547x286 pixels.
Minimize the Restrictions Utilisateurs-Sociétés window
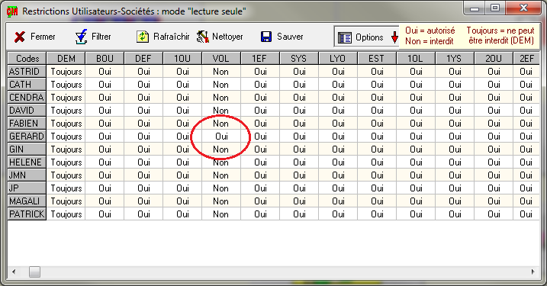[x=475, y=8]
